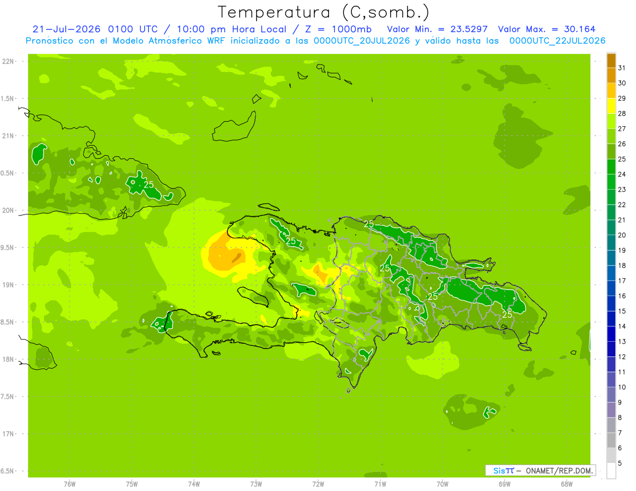Click the '10' color bar label
This screenshot has height=491, width=636.
(622, 387)
